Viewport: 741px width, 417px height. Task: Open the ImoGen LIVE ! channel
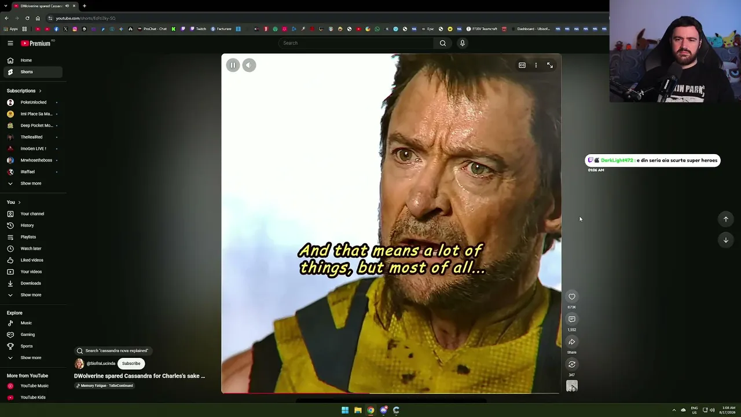[32, 149]
